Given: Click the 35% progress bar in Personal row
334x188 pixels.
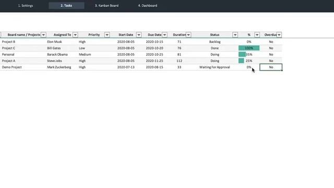Looking at the screenshot, I should pyautogui.click(x=242, y=54).
